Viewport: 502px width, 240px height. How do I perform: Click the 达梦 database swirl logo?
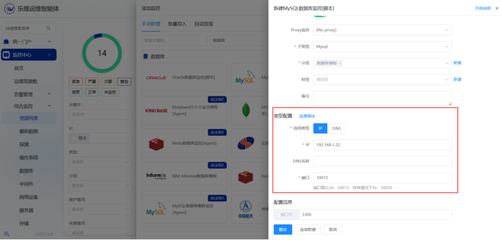(x=245, y=144)
